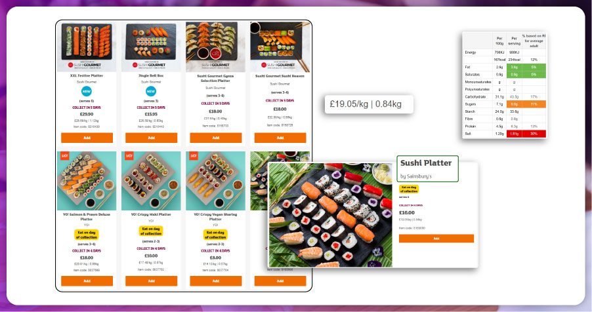Open YO! Crispy Maki Platter title link
The image size is (592, 312).
click(x=151, y=214)
